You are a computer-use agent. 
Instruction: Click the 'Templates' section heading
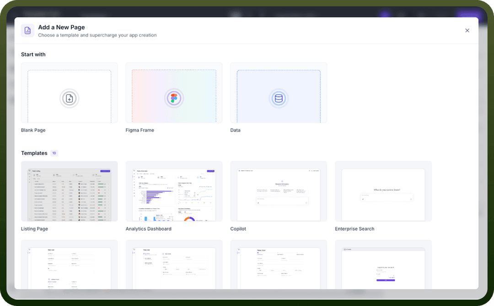coord(34,153)
